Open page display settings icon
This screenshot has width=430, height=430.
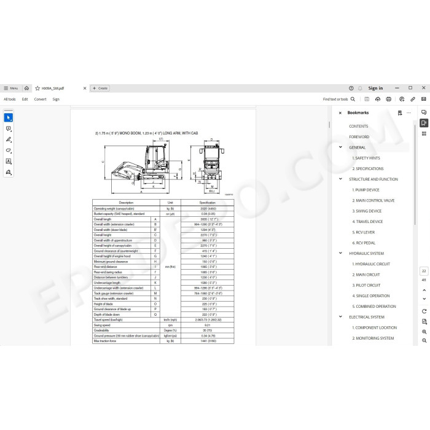click(x=424, y=321)
